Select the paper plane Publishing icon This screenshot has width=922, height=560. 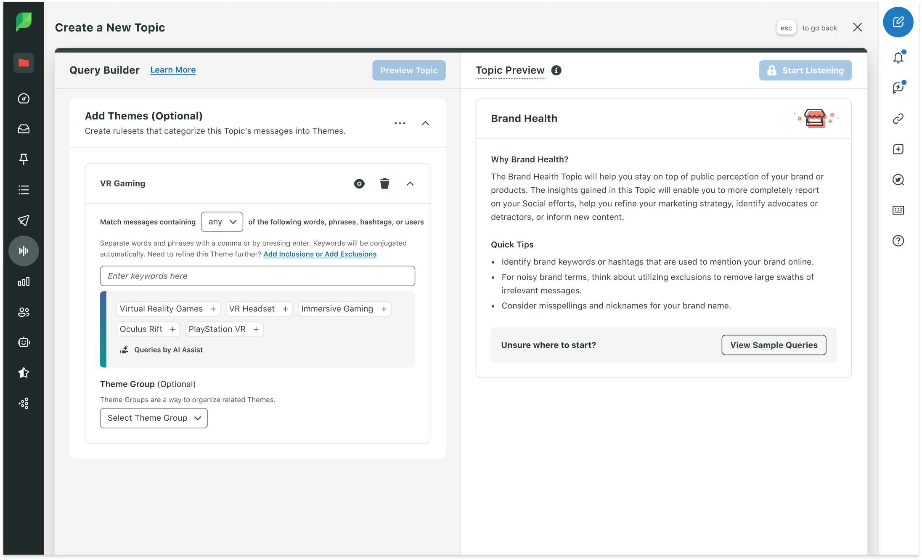(x=24, y=220)
